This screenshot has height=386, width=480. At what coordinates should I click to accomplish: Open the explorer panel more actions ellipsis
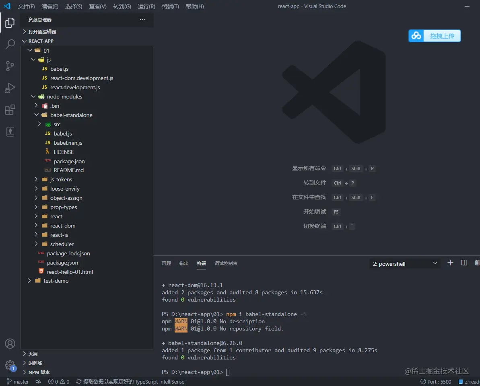[142, 20]
